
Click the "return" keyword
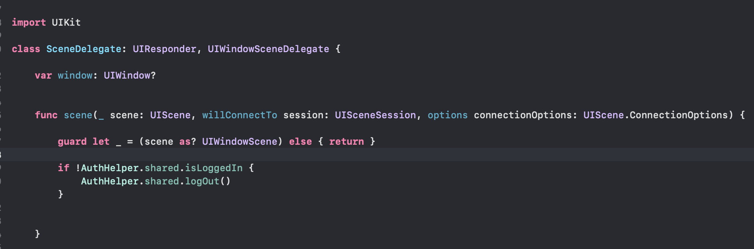(x=346, y=142)
